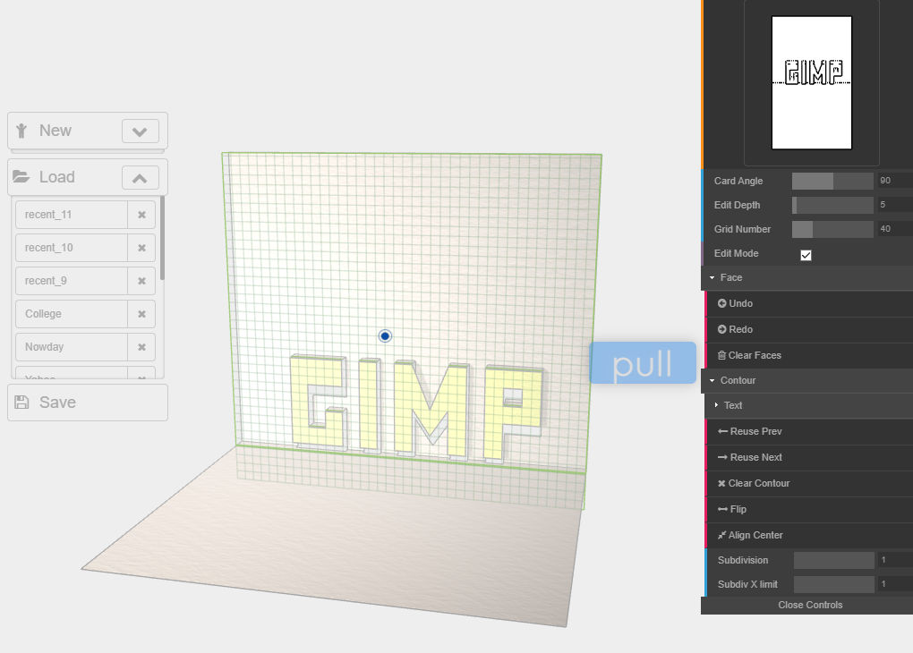Delete the recent_11 entry
Image resolution: width=913 pixels, height=653 pixels.
point(141,215)
